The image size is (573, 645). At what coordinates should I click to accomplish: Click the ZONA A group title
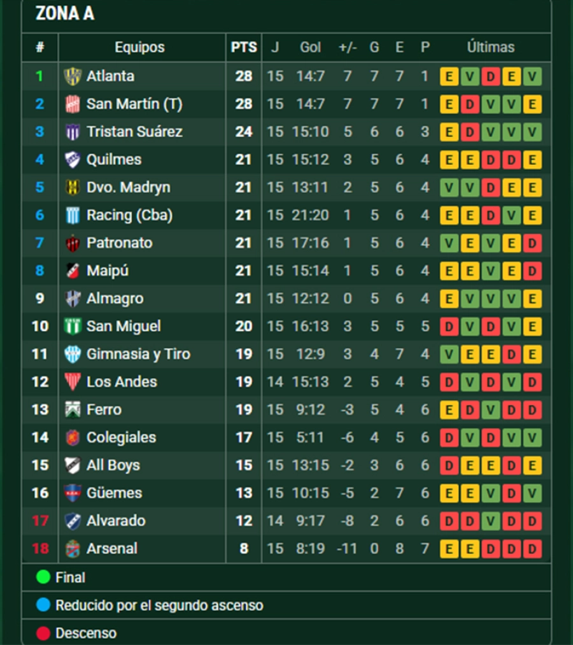point(65,13)
